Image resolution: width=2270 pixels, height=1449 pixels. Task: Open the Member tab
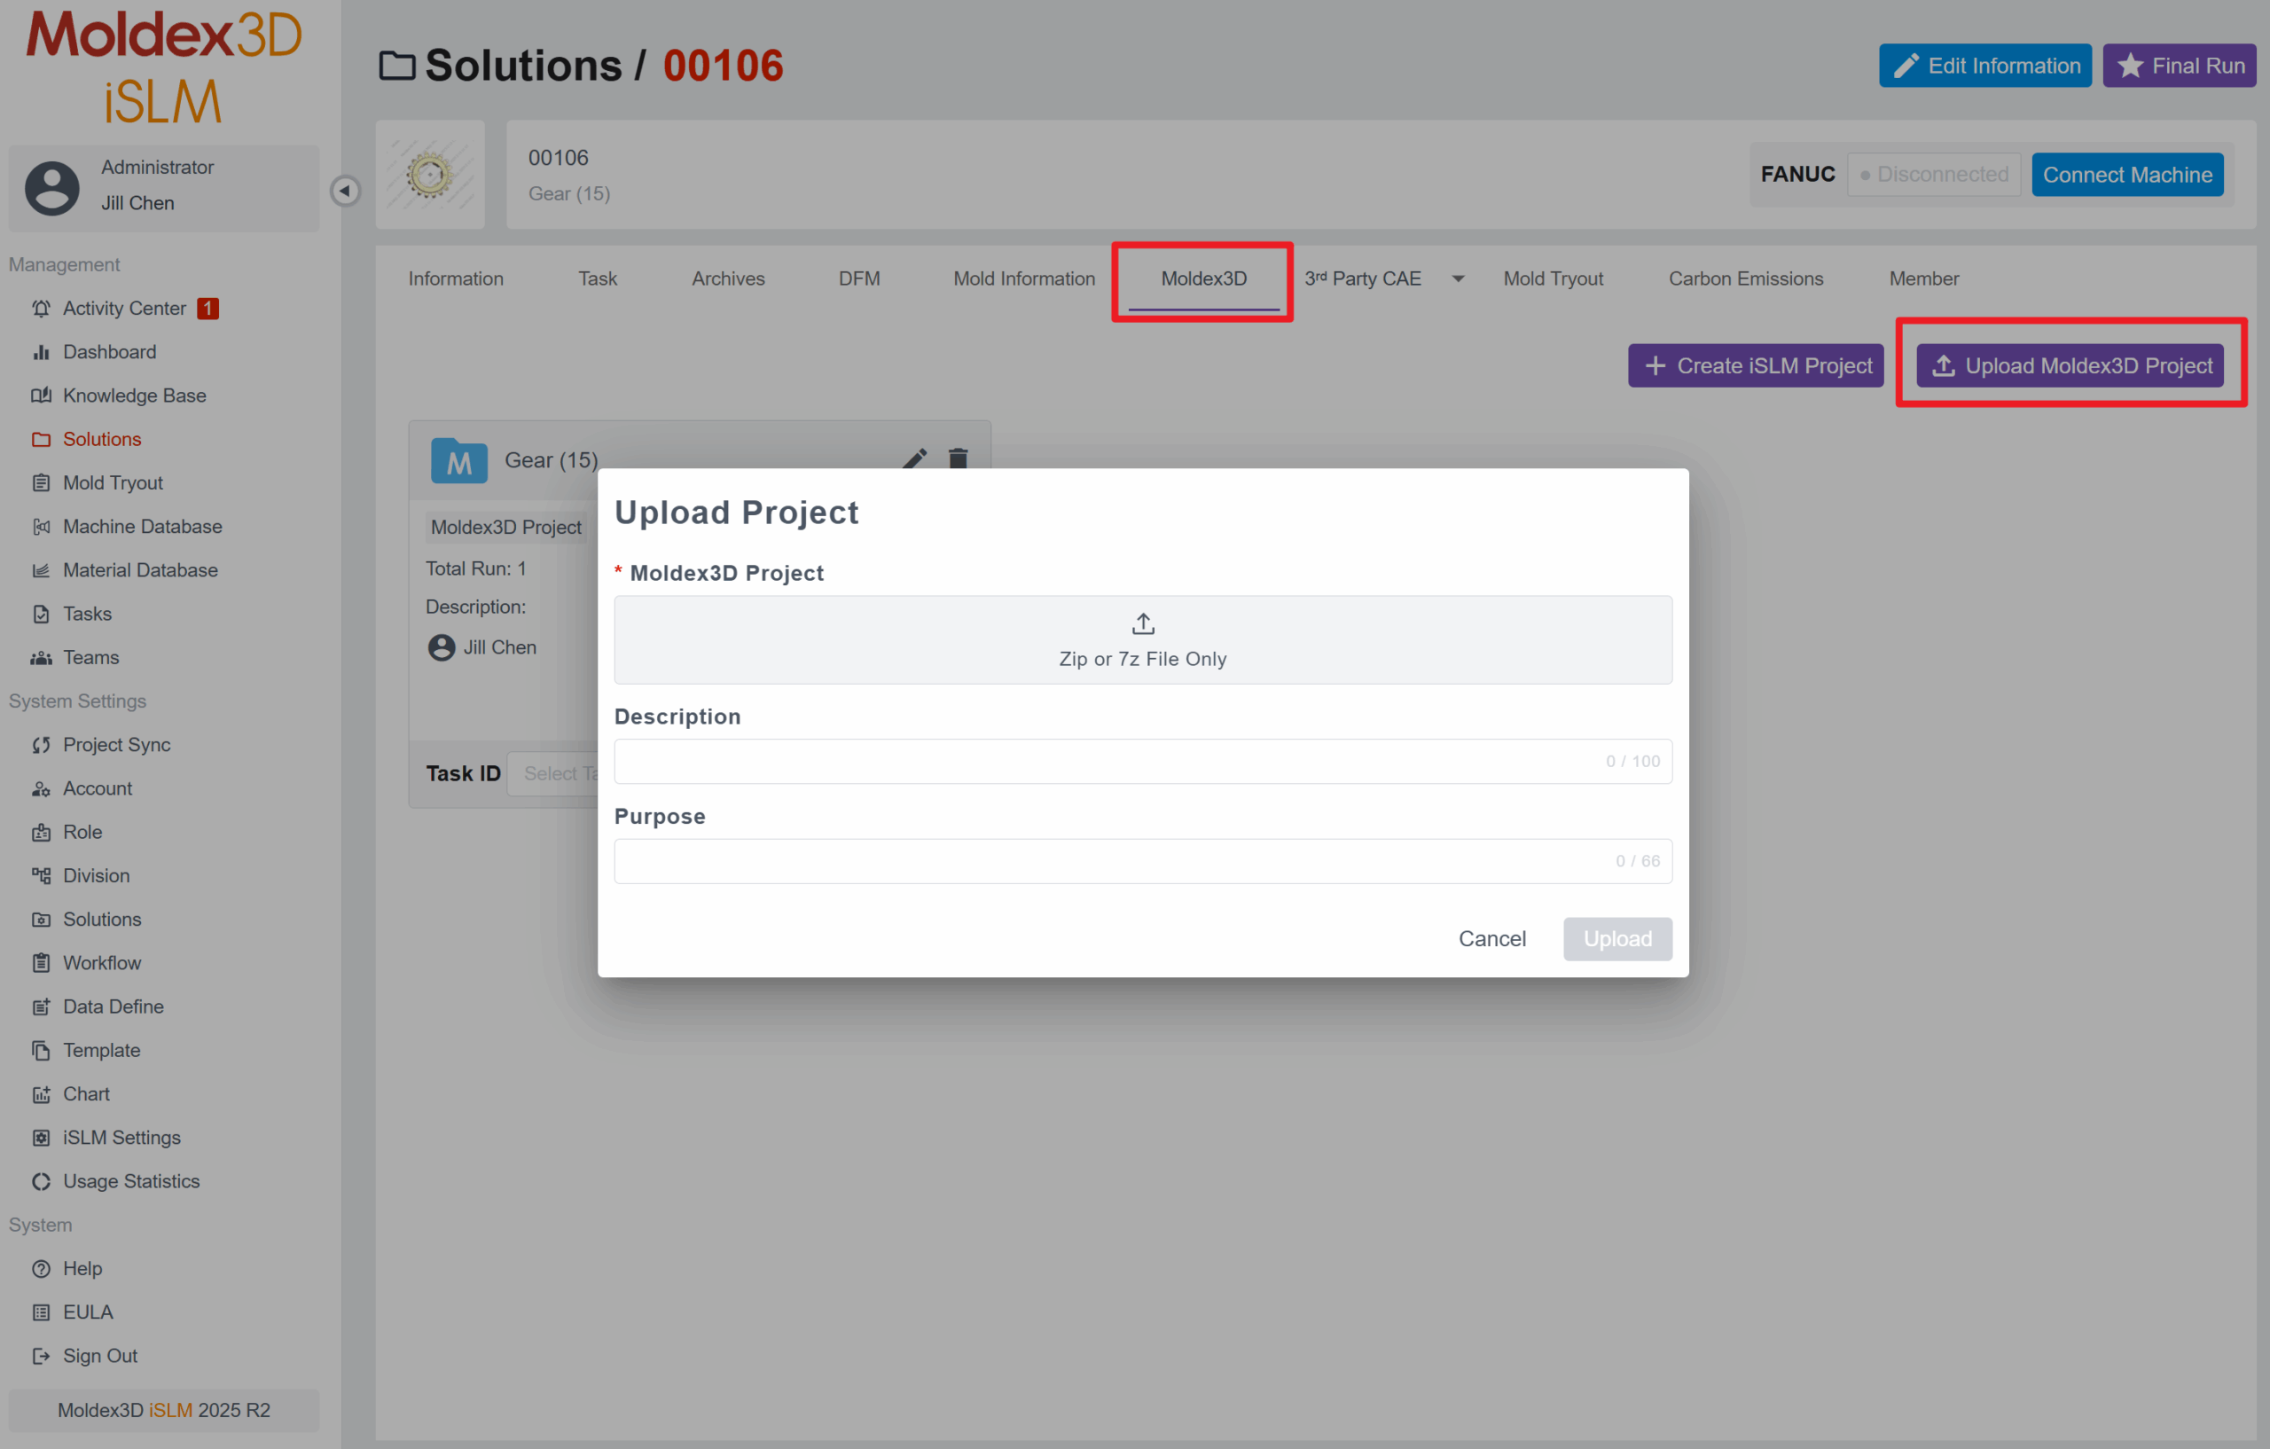[x=1923, y=279]
